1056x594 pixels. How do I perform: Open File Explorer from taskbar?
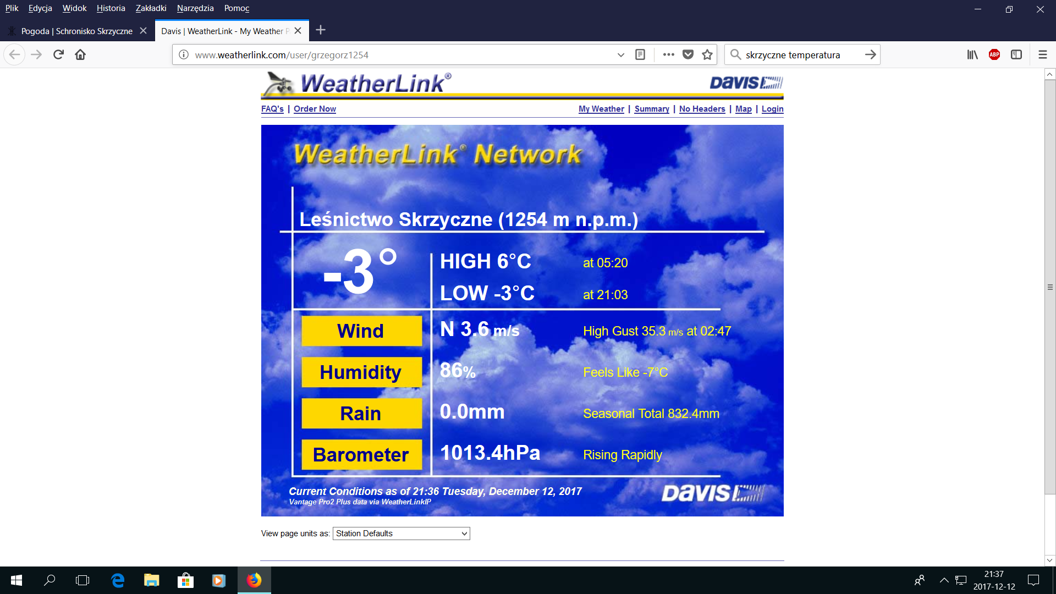(x=151, y=580)
